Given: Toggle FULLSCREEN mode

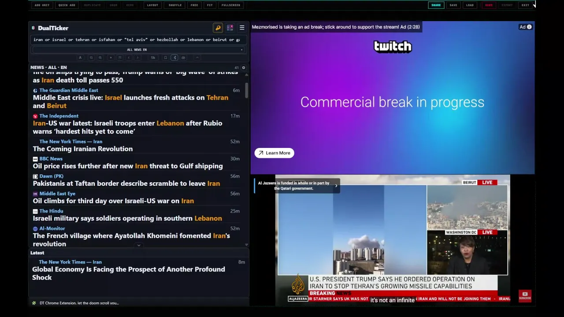Looking at the screenshot, I should click(x=231, y=5).
